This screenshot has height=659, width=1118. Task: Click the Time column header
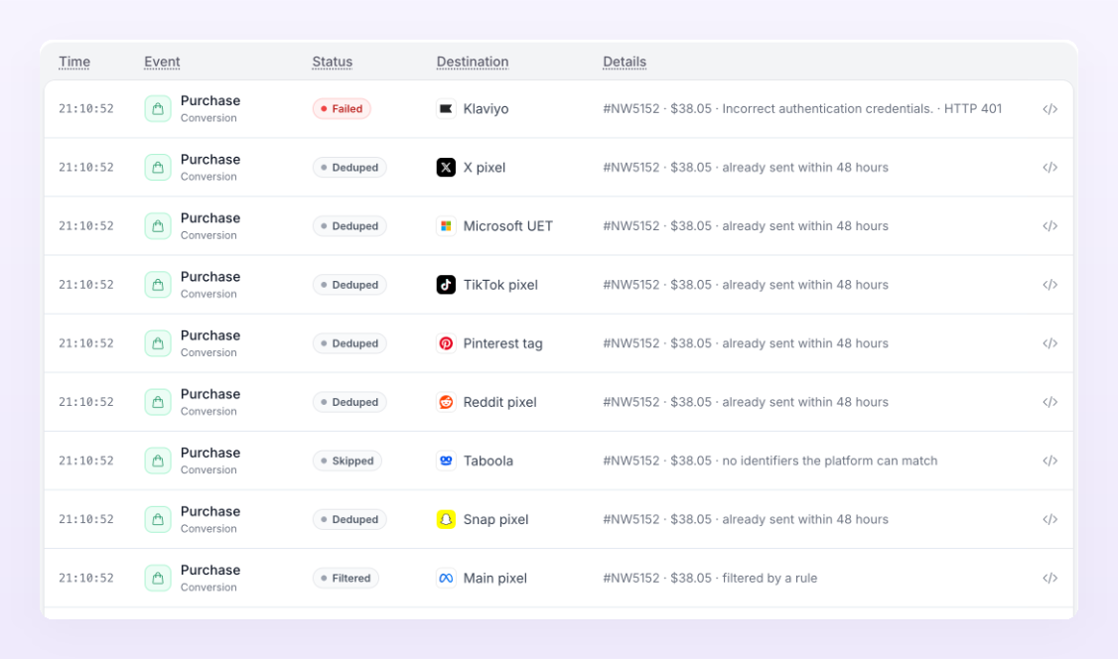pyautogui.click(x=74, y=62)
